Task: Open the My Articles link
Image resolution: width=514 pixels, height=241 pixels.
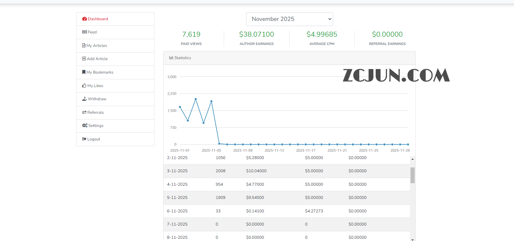Action: click(97, 46)
